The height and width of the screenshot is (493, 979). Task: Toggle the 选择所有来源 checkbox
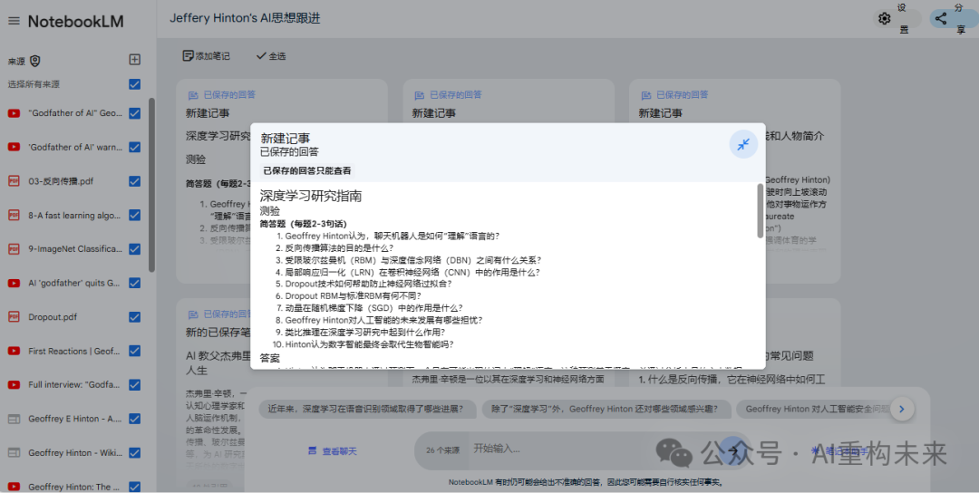click(x=134, y=83)
